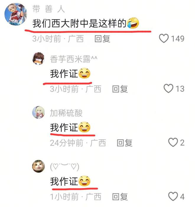This screenshot has height=207, width=195.
Task: Open 加稀硫酸's avatar picture
Action: (x=38, y=112)
